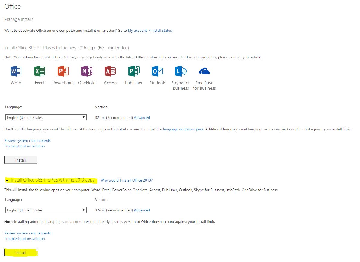360x262 pixels.
Task: Click the Outlook app icon
Action: [157, 71]
